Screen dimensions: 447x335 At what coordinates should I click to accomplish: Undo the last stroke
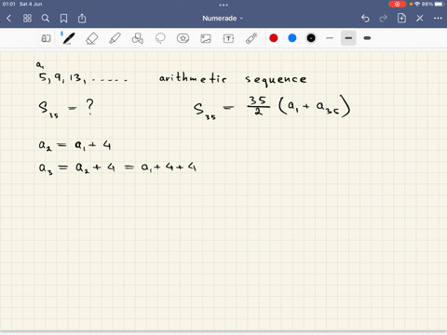coord(365,19)
